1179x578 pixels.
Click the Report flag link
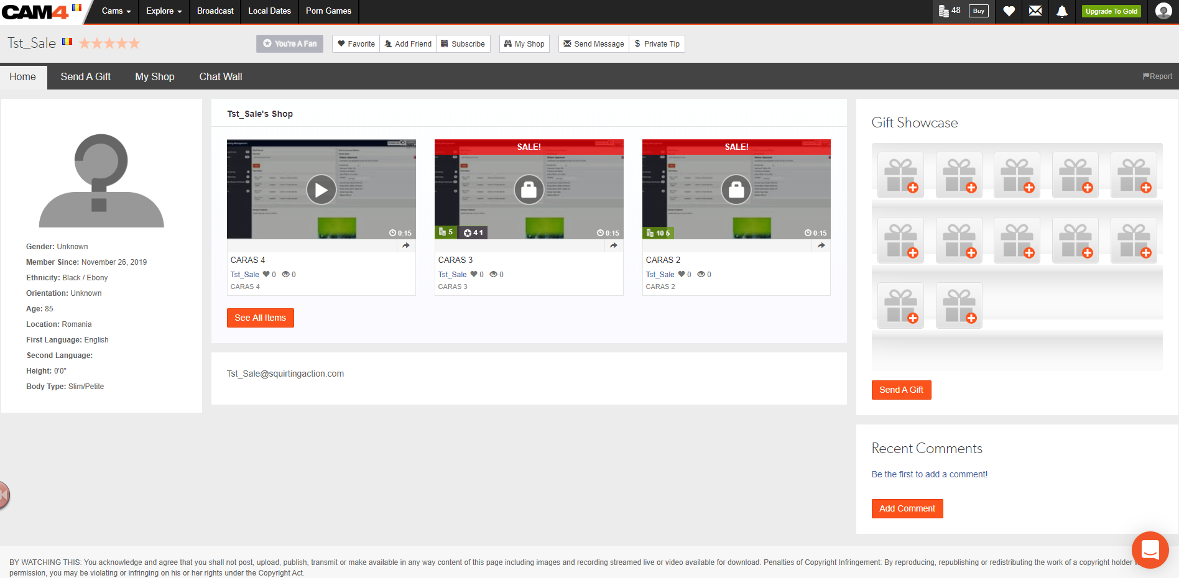(x=1157, y=76)
